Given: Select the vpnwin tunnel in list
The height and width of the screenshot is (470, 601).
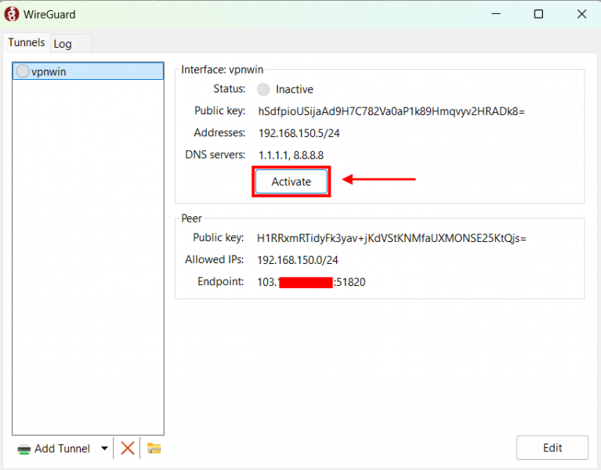Looking at the screenshot, I should 89,71.
